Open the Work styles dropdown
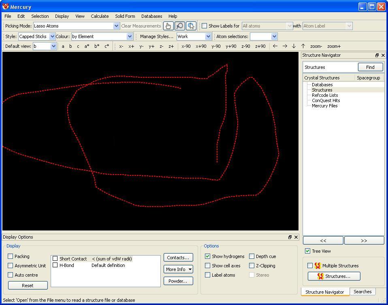 pyautogui.click(x=194, y=36)
